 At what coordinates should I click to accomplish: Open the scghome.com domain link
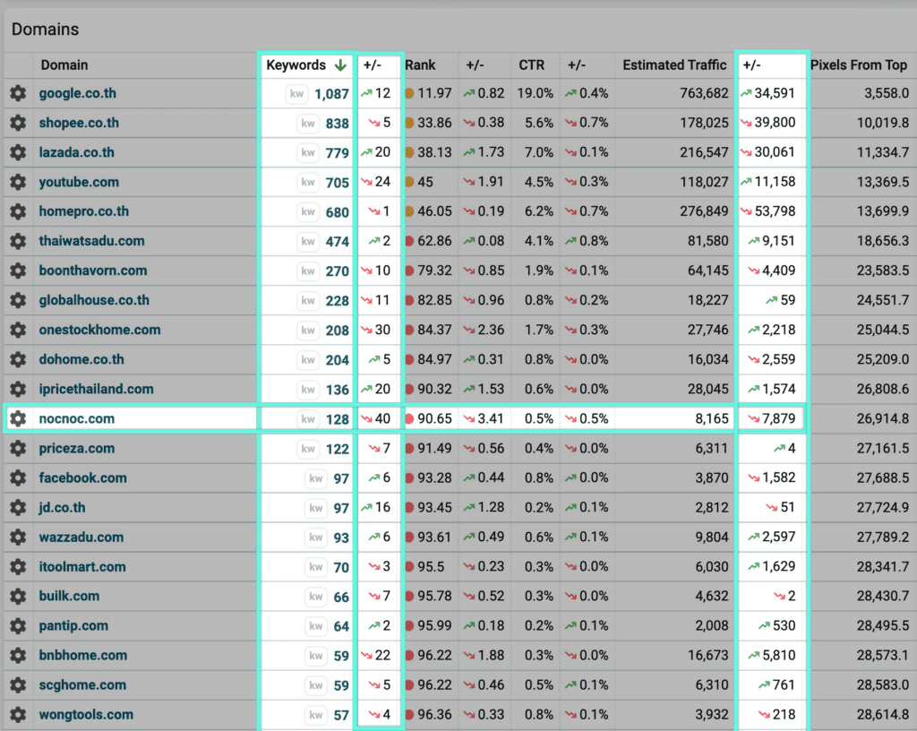pyautogui.click(x=82, y=684)
